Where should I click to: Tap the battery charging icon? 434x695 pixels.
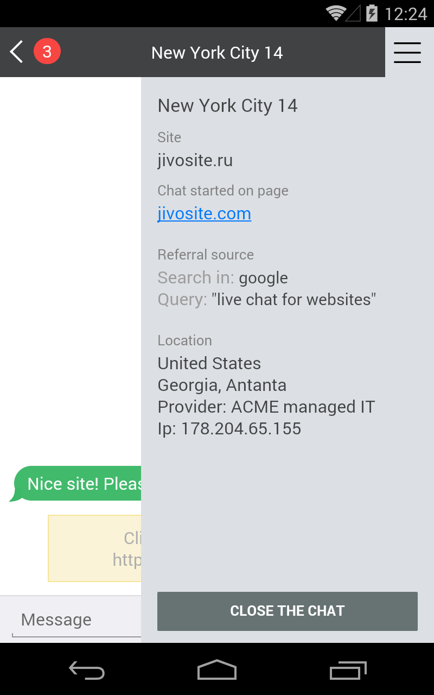click(372, 13)
